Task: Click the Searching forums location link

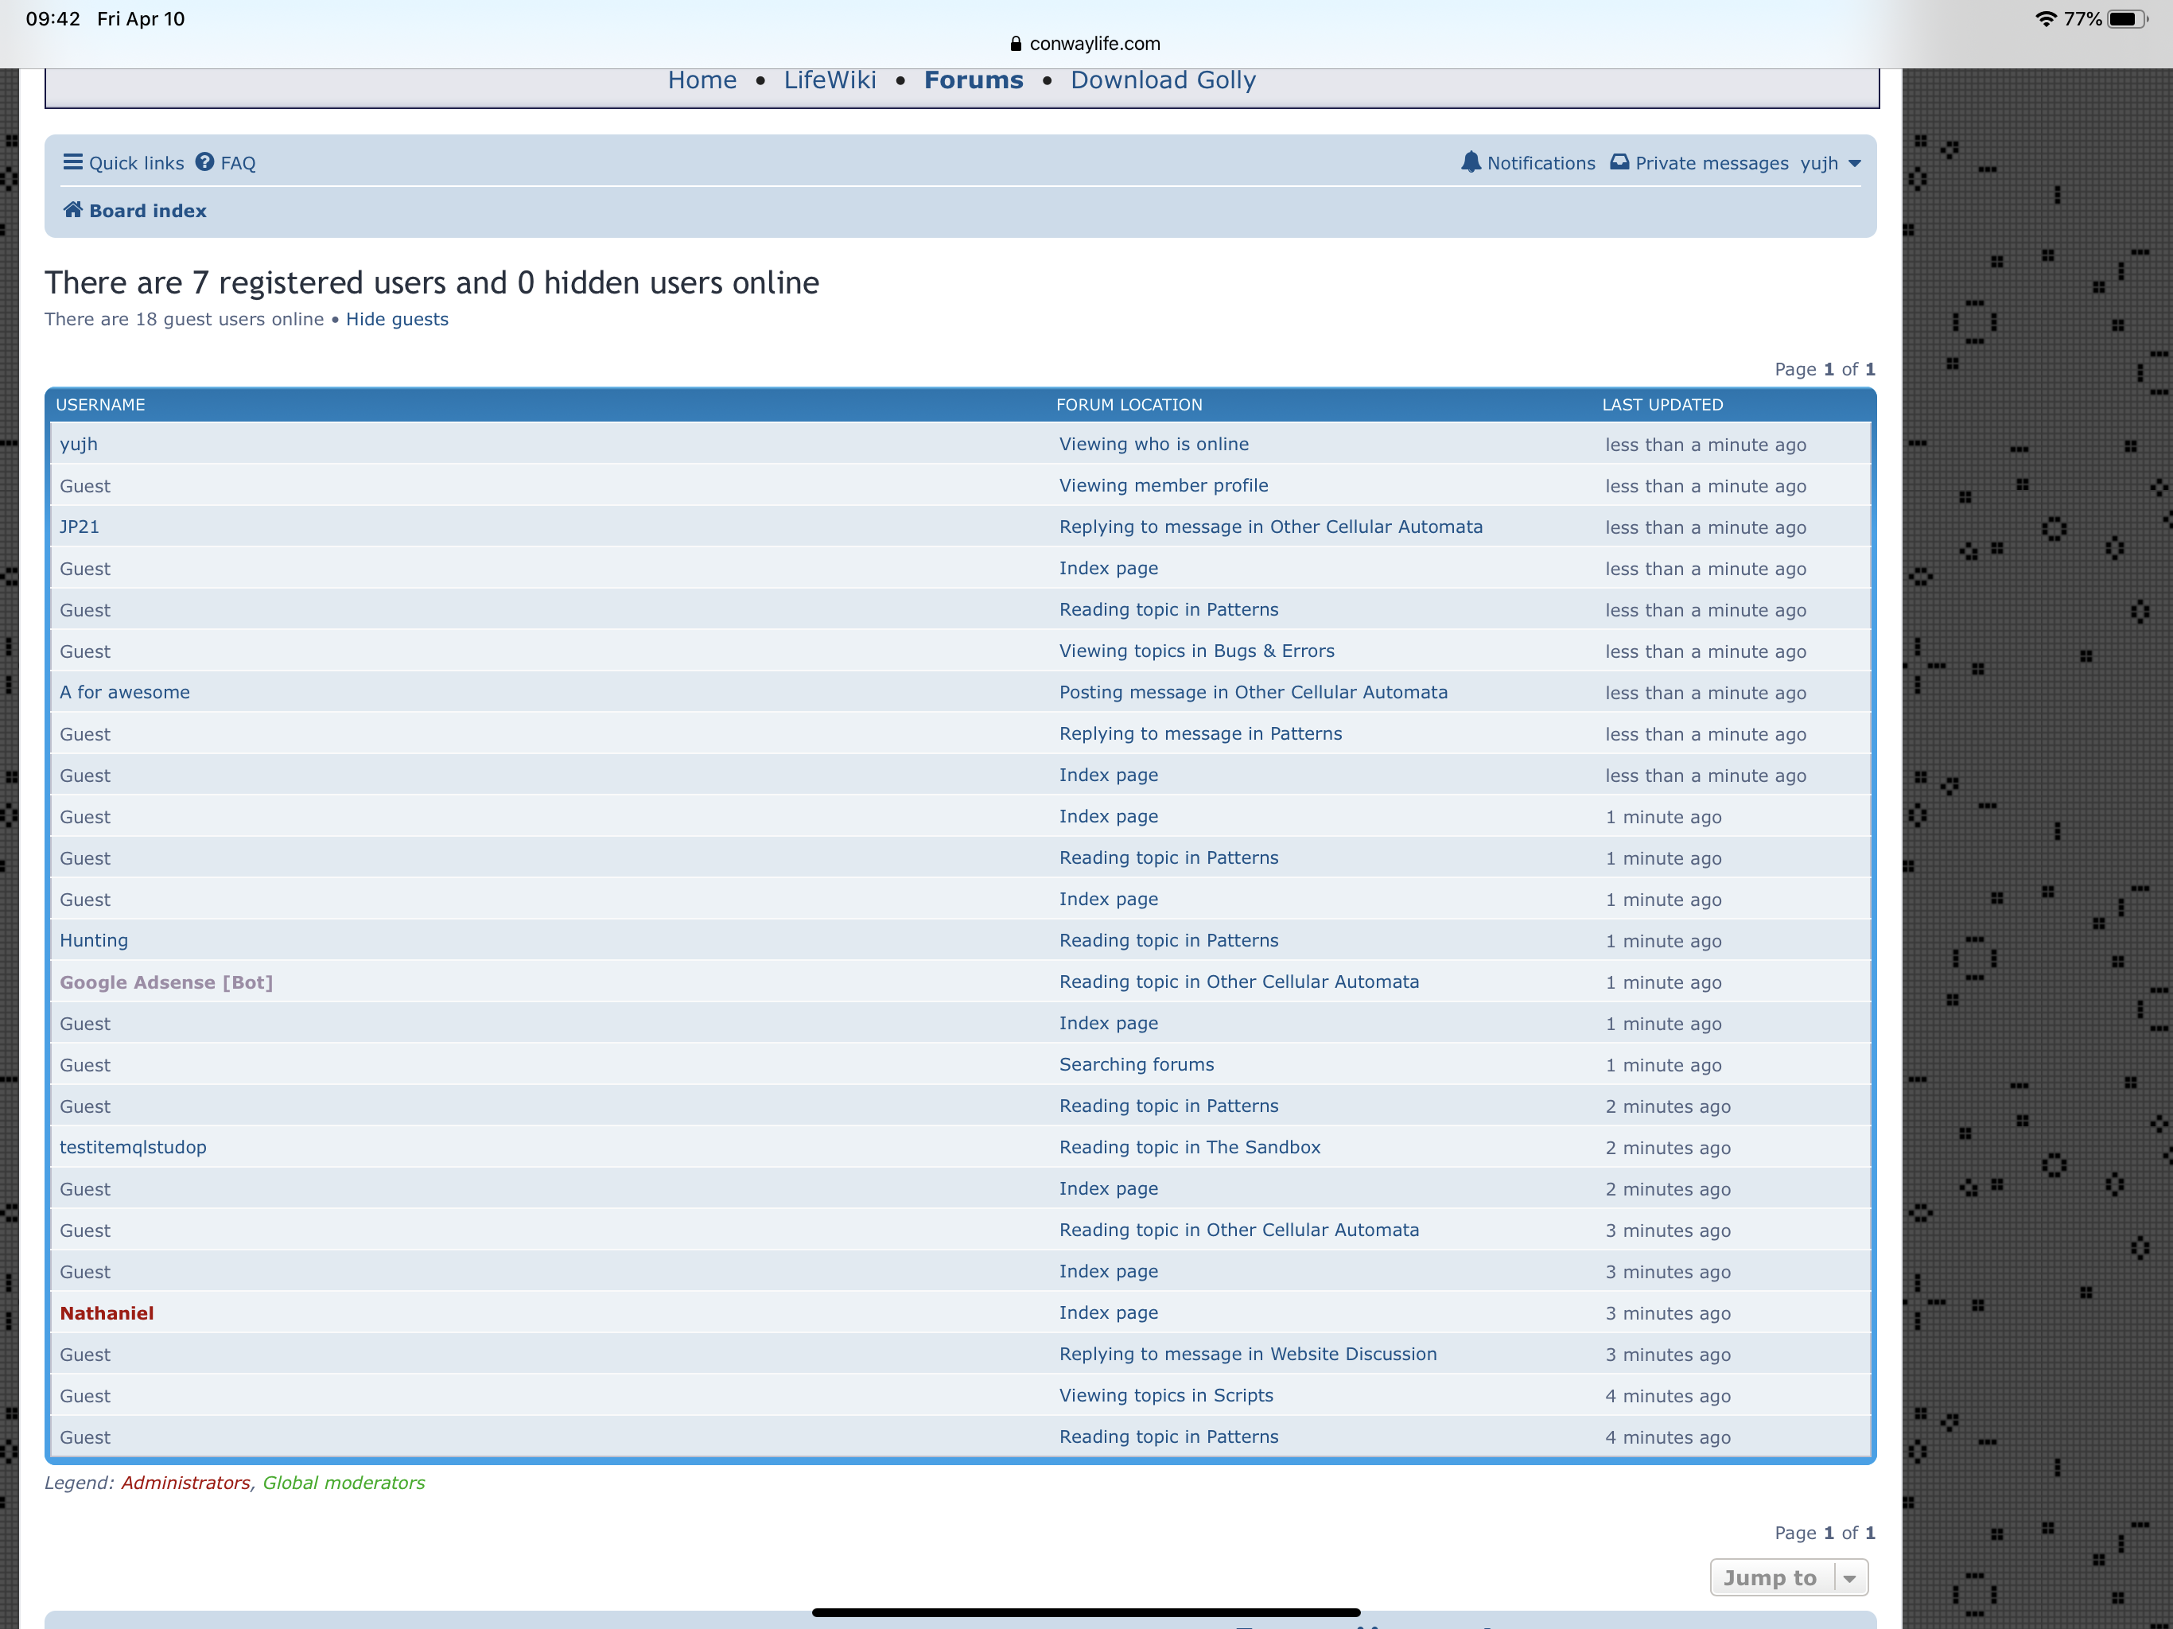Action: [1137, 1064]
